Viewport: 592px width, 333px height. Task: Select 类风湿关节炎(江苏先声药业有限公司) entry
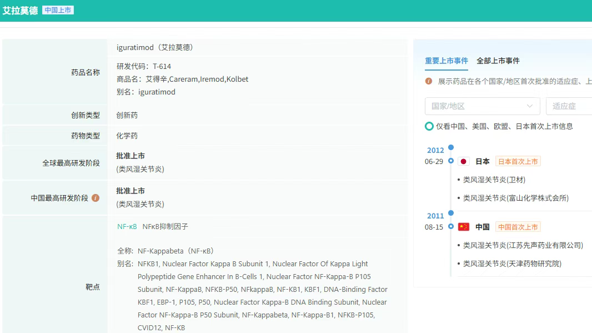(x=523, y=245)
